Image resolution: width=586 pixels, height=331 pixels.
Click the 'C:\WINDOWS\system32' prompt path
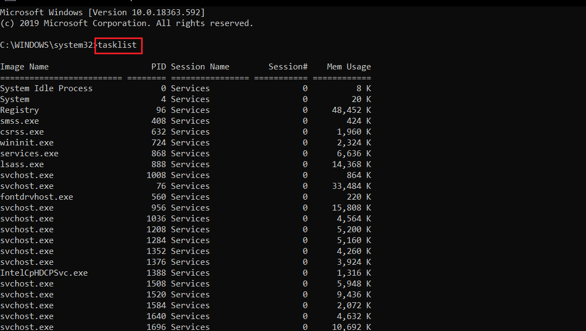click(x=46, y=45)
